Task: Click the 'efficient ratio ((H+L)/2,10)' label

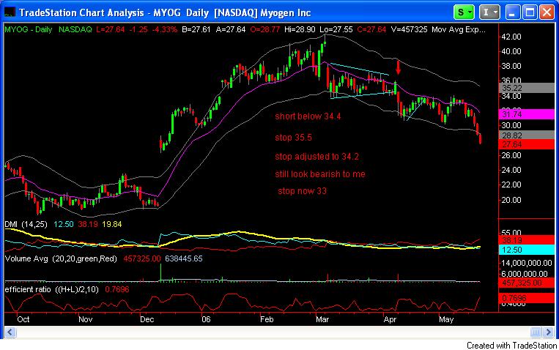Action: pos(52,289)
